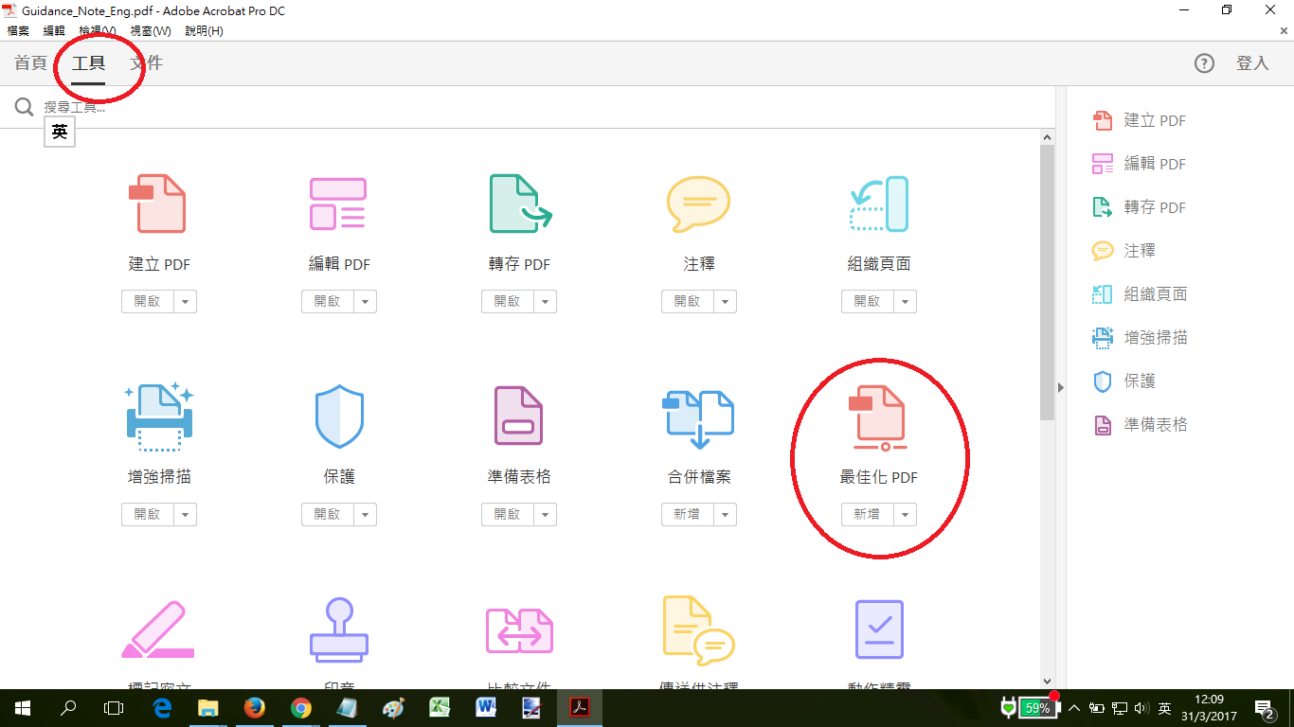Viewport: 1294px width, 727px height.
Task: Select the 印章 stamp tool icon
Action: coord(338,629)
